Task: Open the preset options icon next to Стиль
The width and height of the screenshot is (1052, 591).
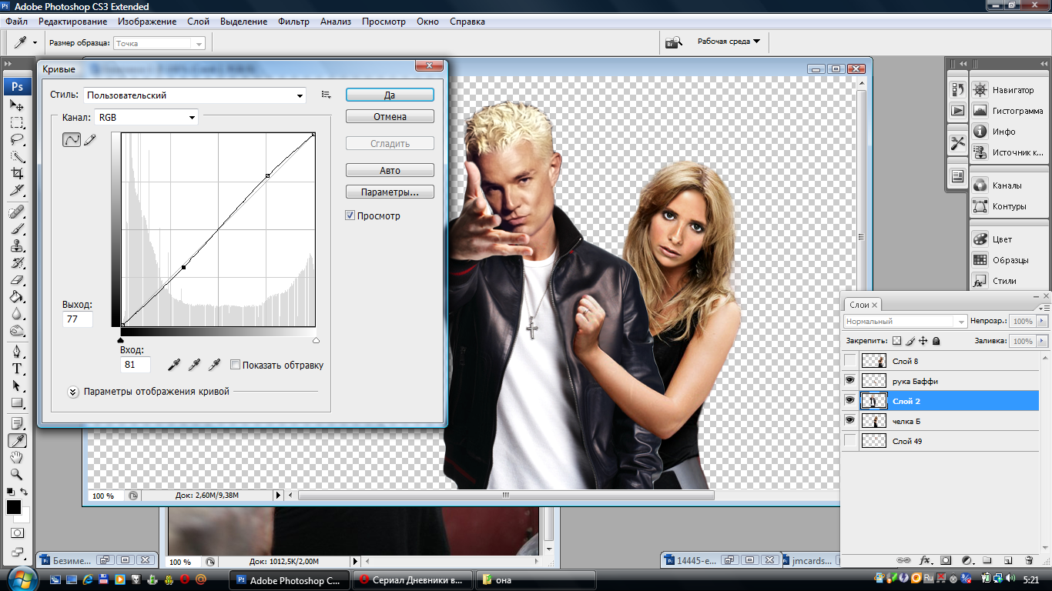Action: (326, 95)
